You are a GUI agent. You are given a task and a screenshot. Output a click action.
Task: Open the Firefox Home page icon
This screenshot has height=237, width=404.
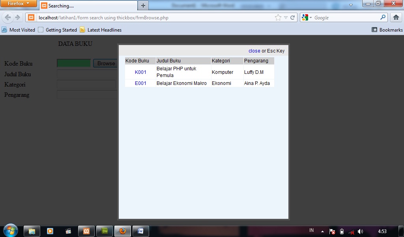point(397,17)
